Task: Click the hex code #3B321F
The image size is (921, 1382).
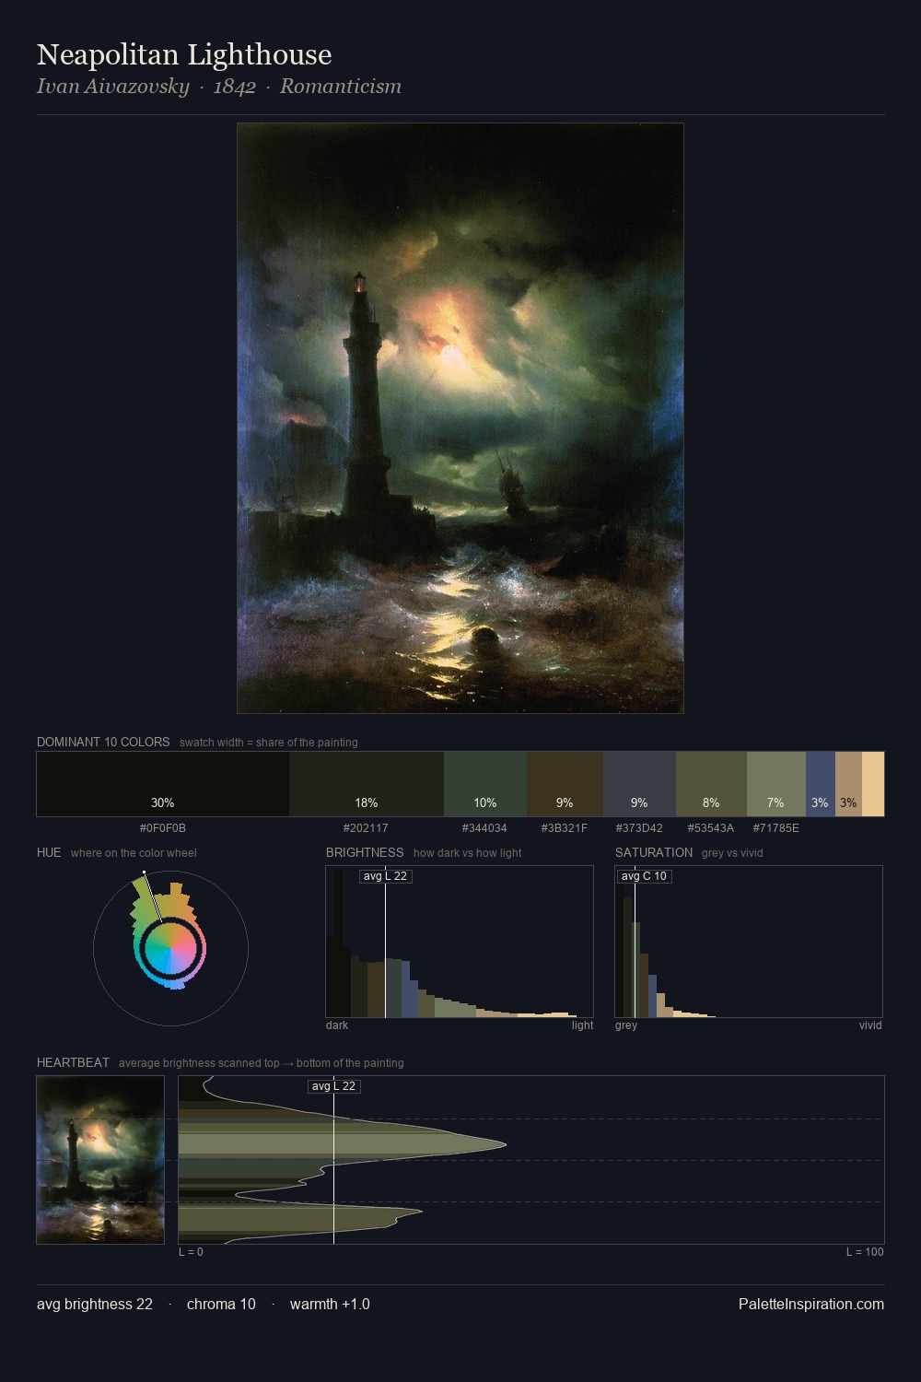Action: click(565, 828)
